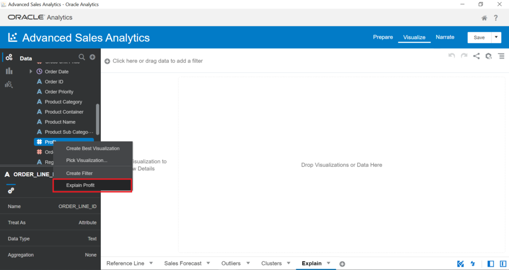Select Explain Profit menu entry
This screenshot has width=509, height=270.
point(92,186)
